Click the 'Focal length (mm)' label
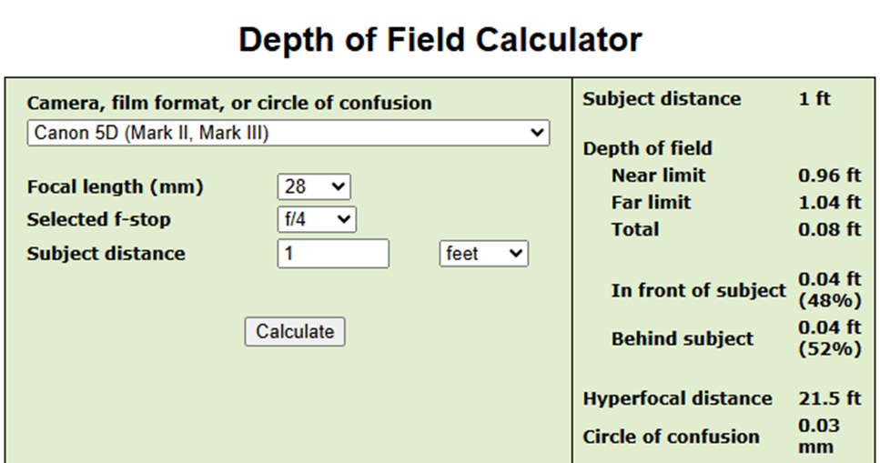The image size is (880, 463). pos(116,187)
